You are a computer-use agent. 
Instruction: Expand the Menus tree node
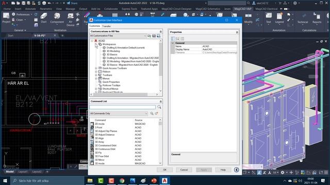click(96, 79)
